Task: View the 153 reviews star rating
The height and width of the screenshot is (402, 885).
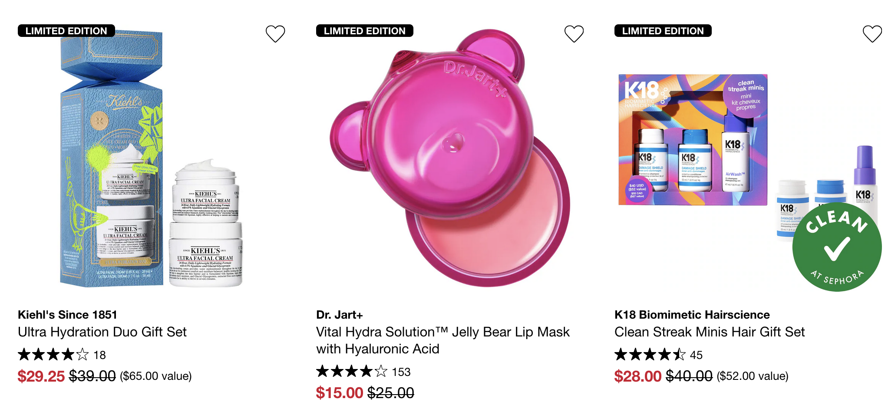Action: [x=363, y=372]
